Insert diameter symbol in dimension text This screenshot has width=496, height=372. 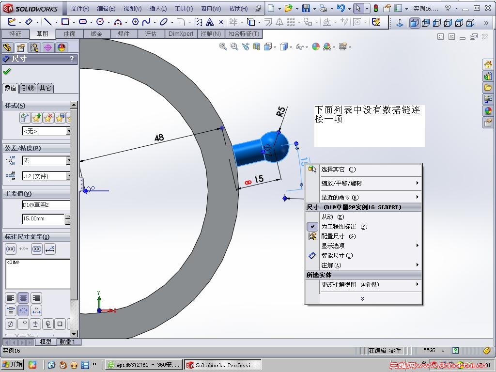tap(10, 324)
